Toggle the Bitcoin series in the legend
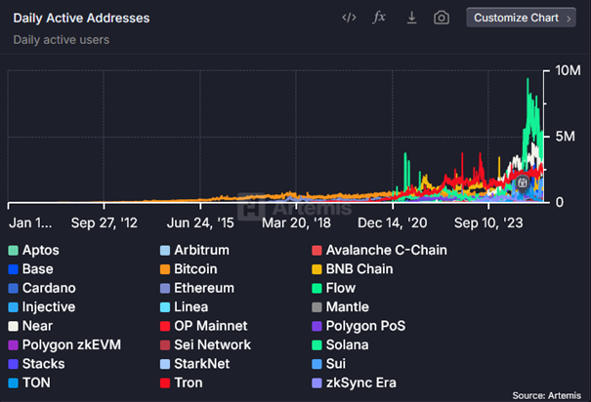The height and width of the screenshot is (402, 591). pyautogui.click(x=189, y=269)
